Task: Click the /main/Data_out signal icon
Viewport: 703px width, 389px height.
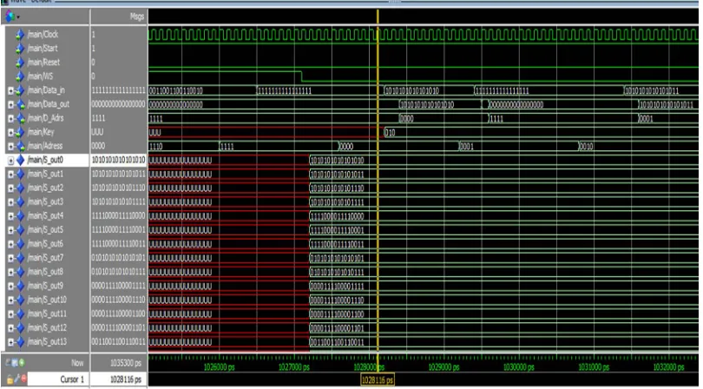Action: [x=20, y=104]
